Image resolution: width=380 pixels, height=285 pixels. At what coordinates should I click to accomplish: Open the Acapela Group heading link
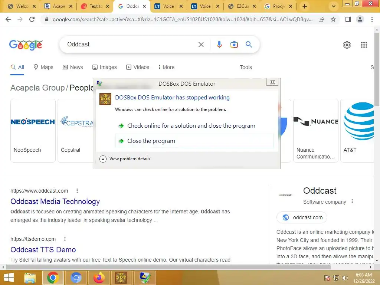37,88
